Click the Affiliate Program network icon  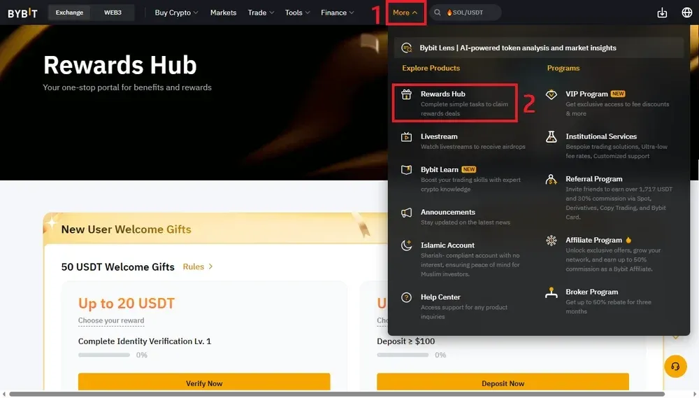[x=552, y=241]
